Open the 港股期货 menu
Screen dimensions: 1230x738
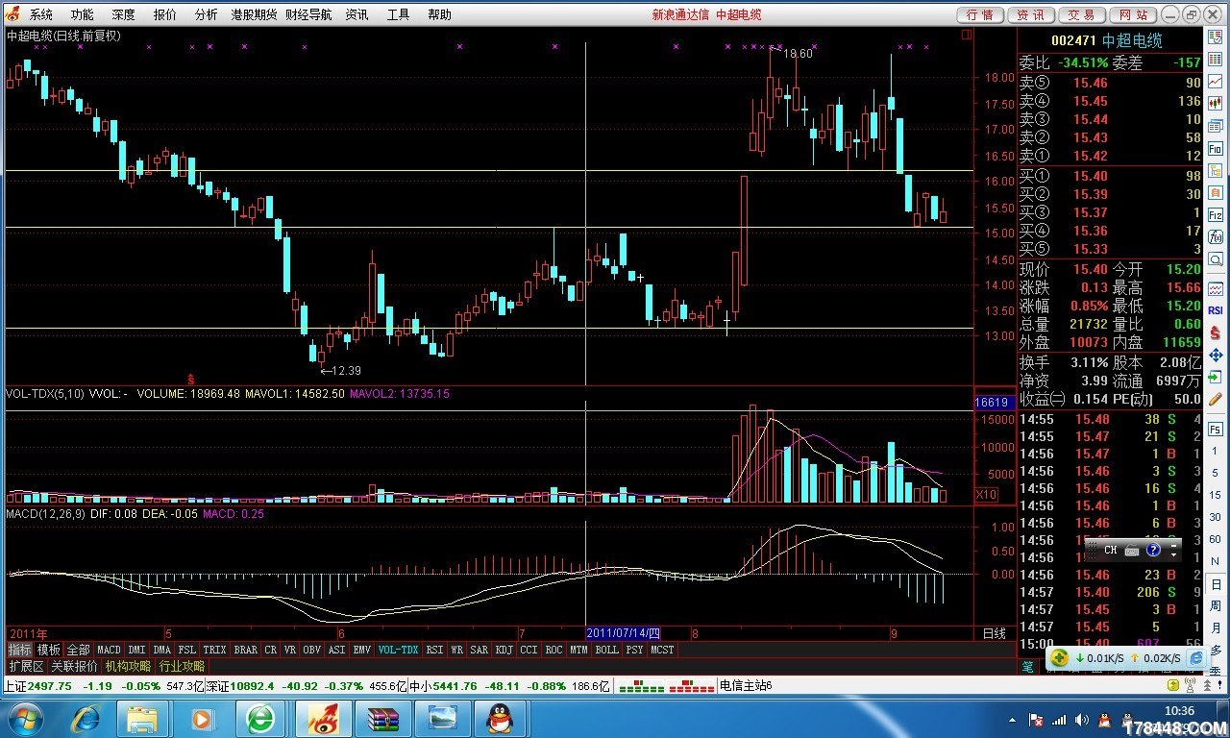pos(254,14)
